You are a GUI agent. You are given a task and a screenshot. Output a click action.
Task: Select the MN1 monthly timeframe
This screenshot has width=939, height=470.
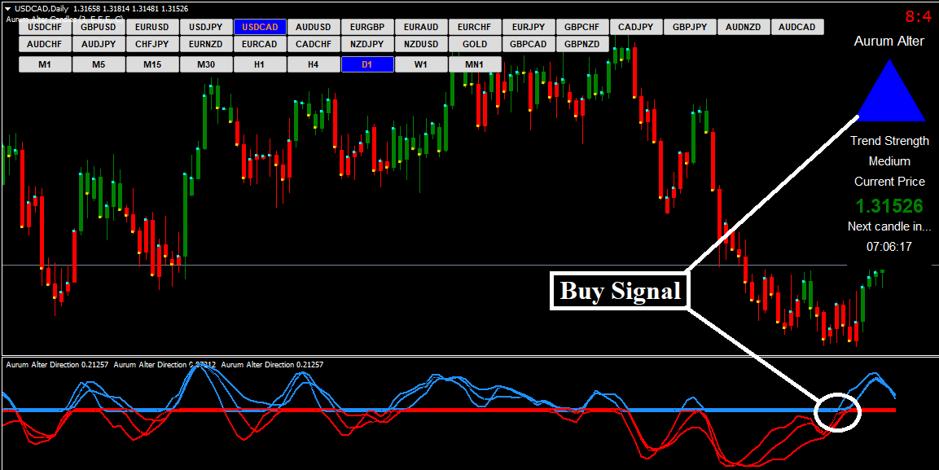(475, 64)
